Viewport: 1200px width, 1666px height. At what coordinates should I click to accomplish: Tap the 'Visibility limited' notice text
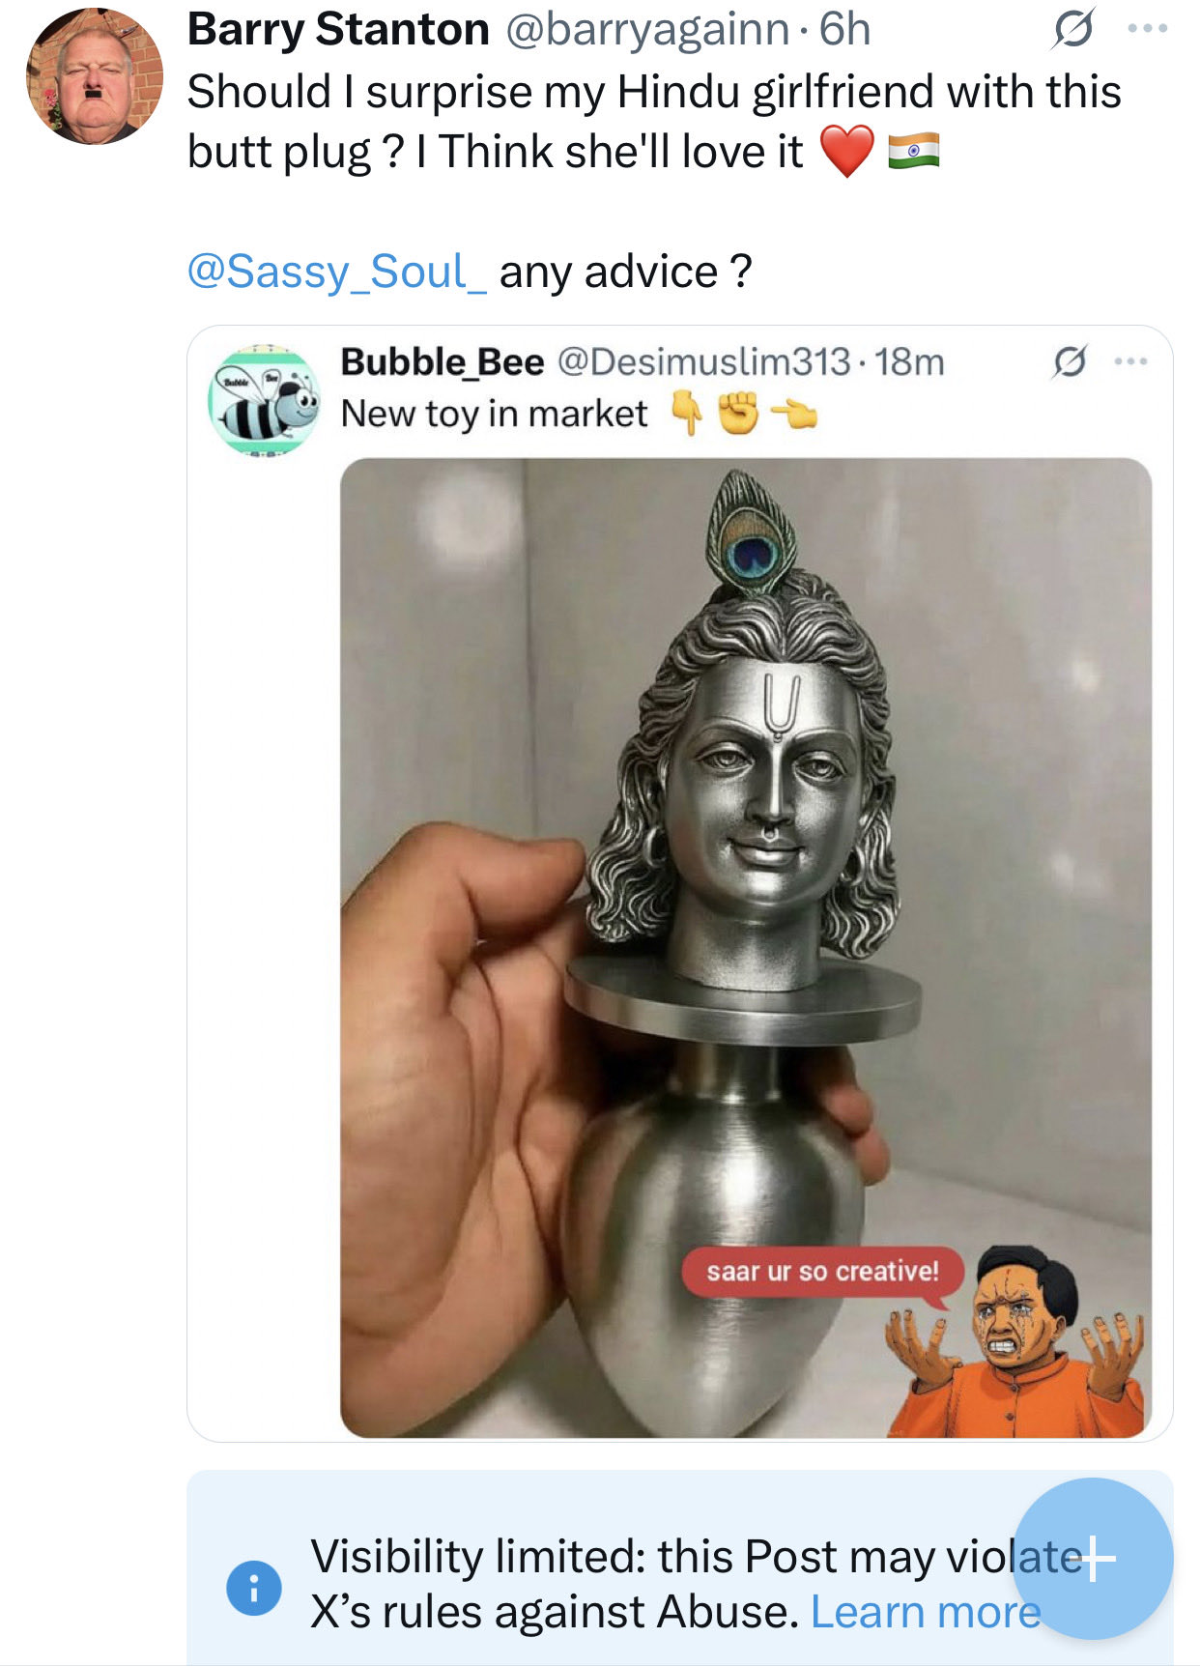coord(676,1583)
